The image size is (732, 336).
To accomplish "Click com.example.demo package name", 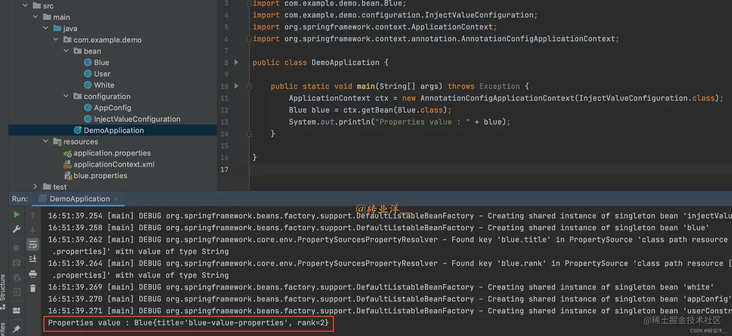I will (107, 40).
